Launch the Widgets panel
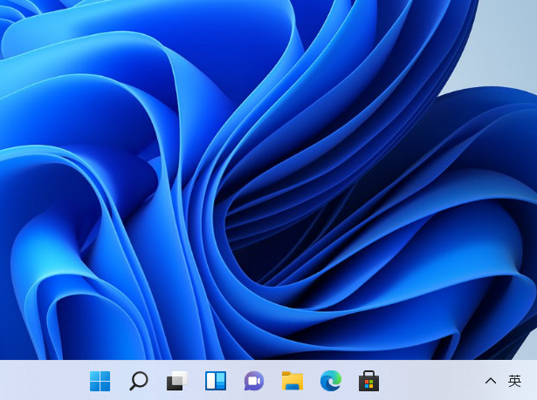Image resolution: width=537 pixels, height=400 pixels. click(216, 381)
